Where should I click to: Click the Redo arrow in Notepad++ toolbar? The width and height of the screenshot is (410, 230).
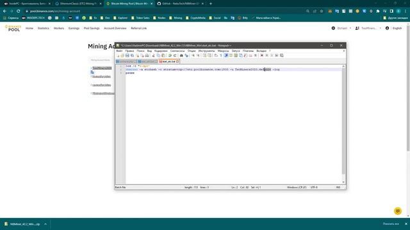tap(175, 56)
